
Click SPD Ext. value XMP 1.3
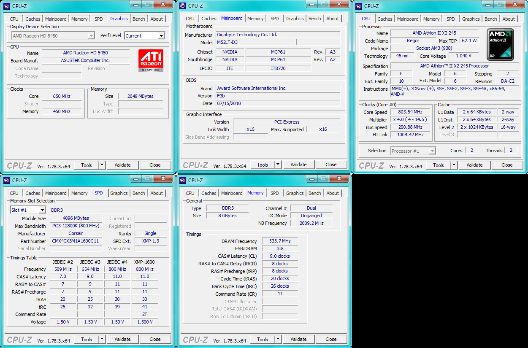coord(150,241)
